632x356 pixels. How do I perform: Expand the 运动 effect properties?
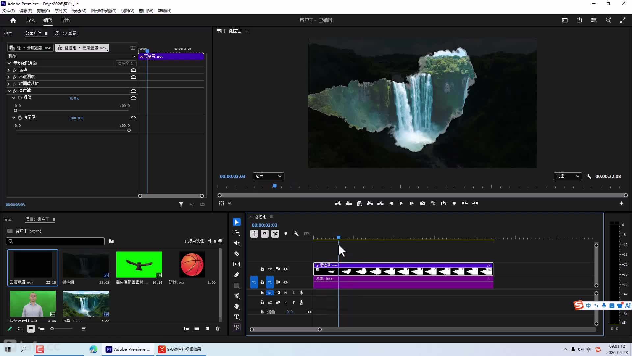point(9,70)
